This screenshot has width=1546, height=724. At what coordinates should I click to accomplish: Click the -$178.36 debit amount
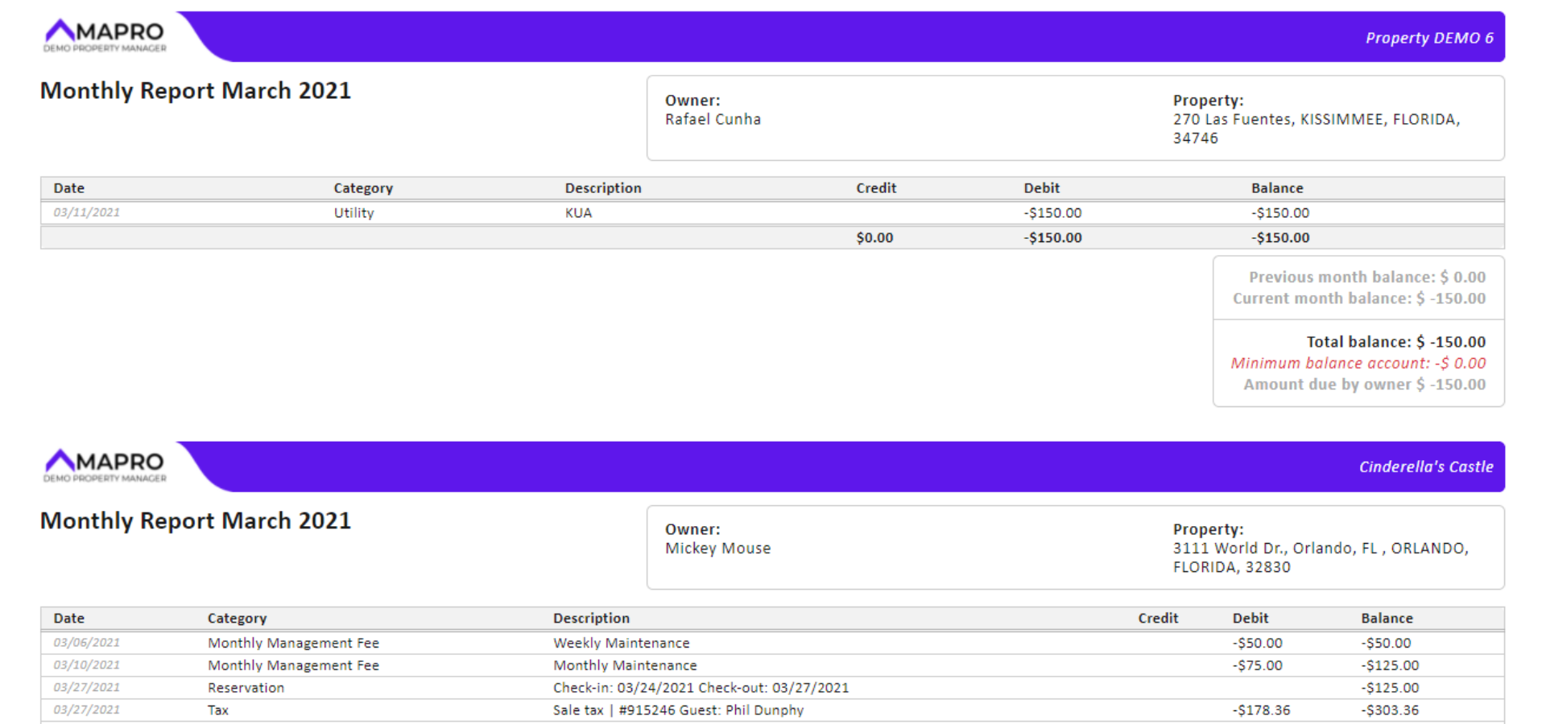tap(1261, 710)
